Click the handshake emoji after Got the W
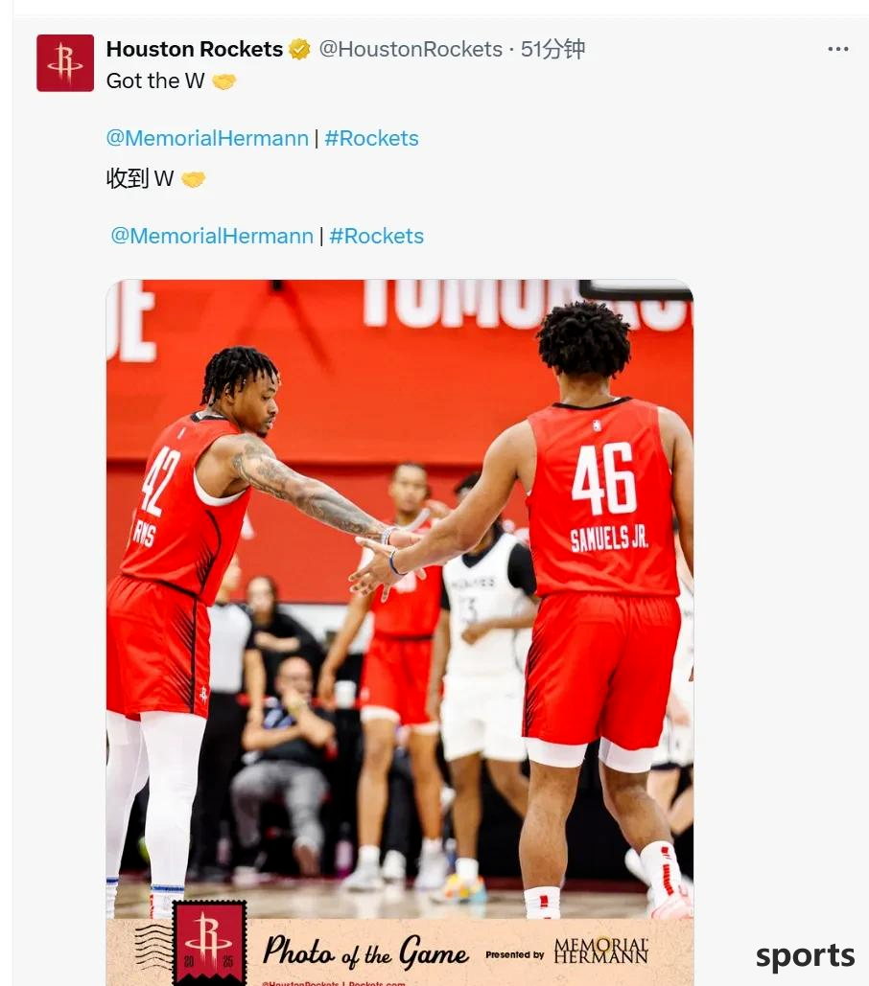Screen dimensions: 869x986 224,81
